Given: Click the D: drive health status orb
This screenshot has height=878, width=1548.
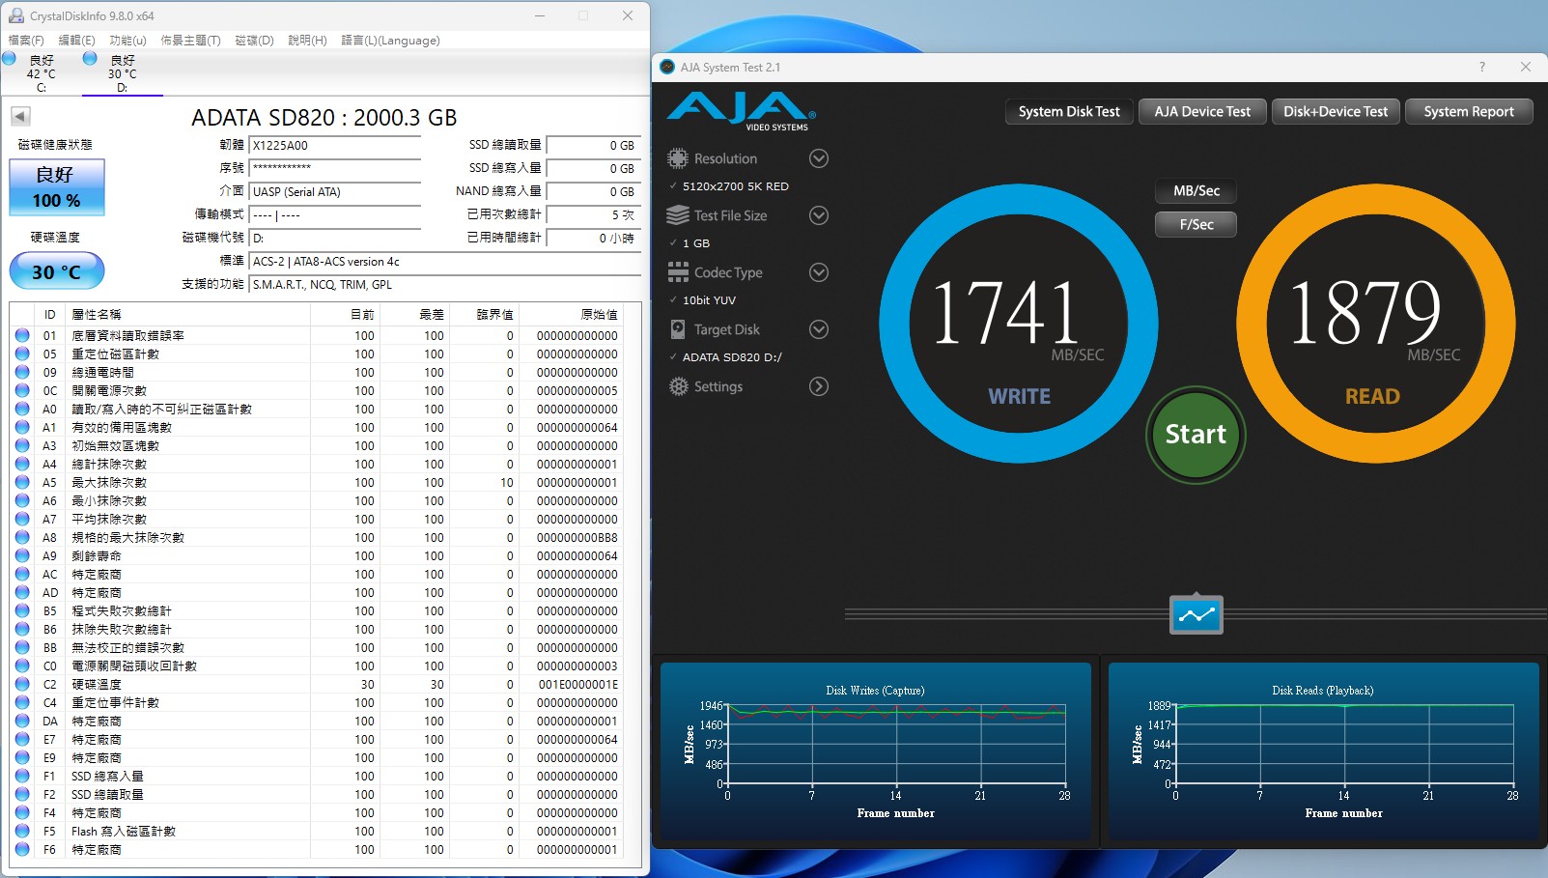Looking at the screenshot, I should point(90,58).
